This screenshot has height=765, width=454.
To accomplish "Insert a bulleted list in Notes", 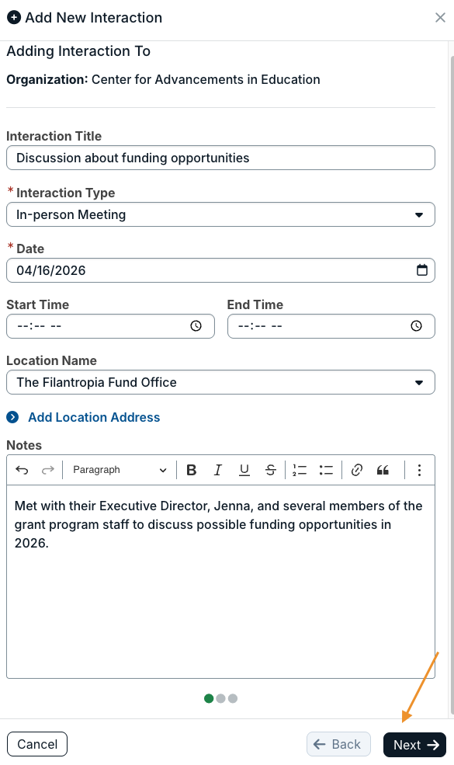I will tap(326, 470).
